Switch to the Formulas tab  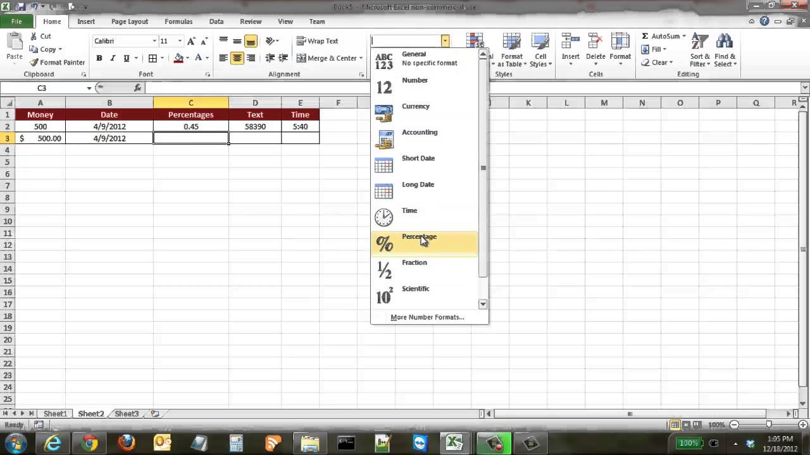pyautogui.click(x=178, y=21)
